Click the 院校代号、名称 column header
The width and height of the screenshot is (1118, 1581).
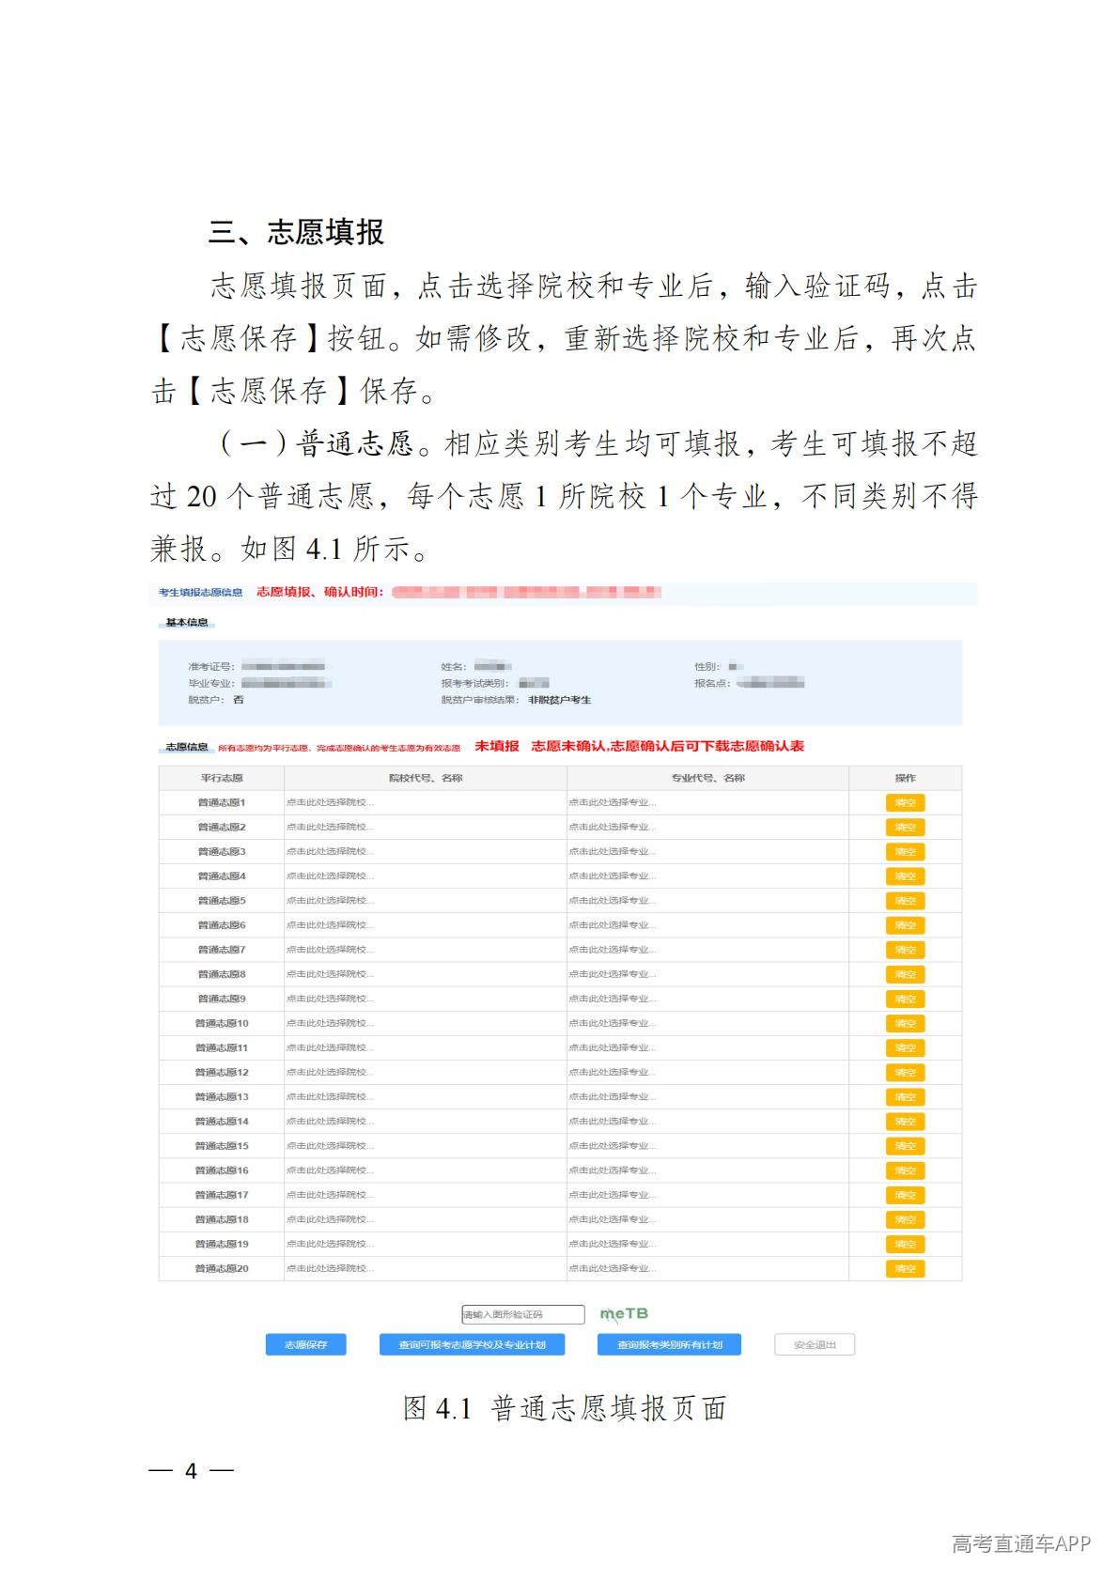coord(426,778)
